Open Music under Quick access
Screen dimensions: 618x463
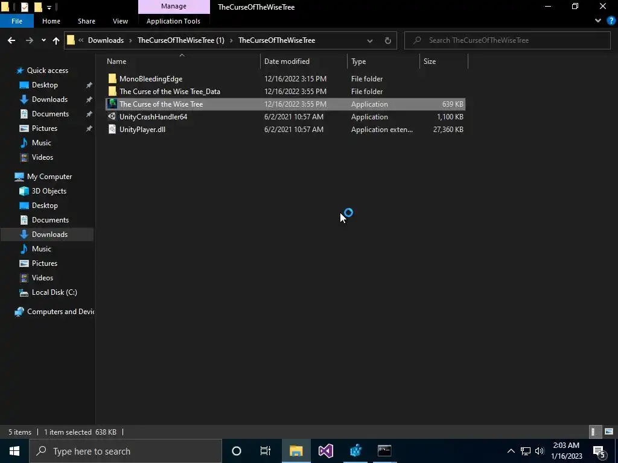point(42,143)
